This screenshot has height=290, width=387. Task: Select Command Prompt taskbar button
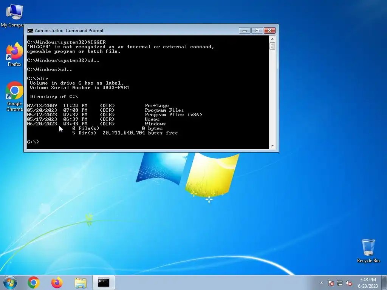pos(104,282)
